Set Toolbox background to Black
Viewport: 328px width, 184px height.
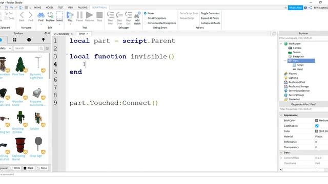point(29,168)
